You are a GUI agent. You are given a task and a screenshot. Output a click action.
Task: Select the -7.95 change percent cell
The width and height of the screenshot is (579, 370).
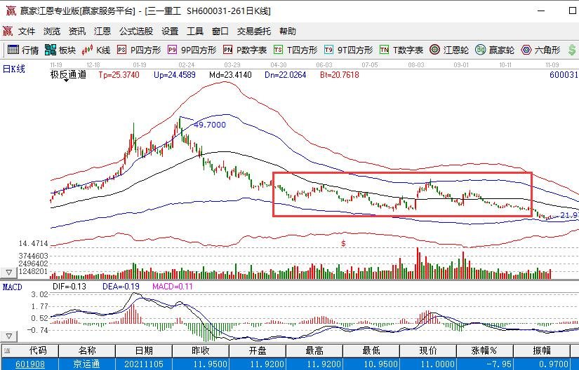click(485, 364)
